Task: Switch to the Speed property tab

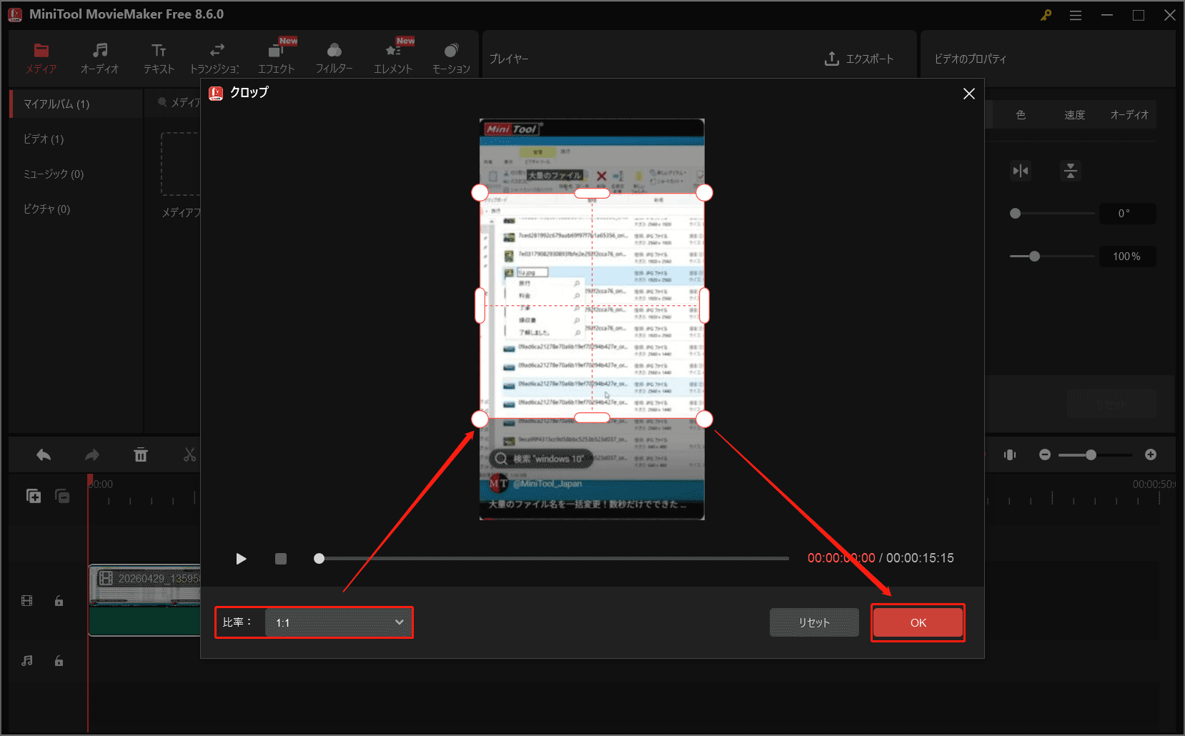Action: click(x=1074, y=115)
